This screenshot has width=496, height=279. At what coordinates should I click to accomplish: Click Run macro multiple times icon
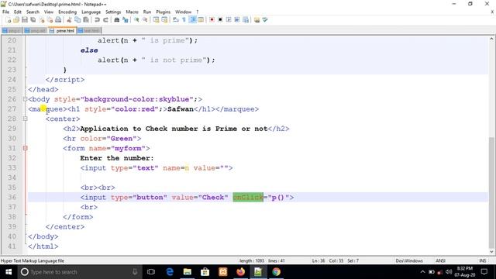coord(237,20)
